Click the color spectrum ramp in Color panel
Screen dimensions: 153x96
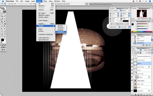142,31
